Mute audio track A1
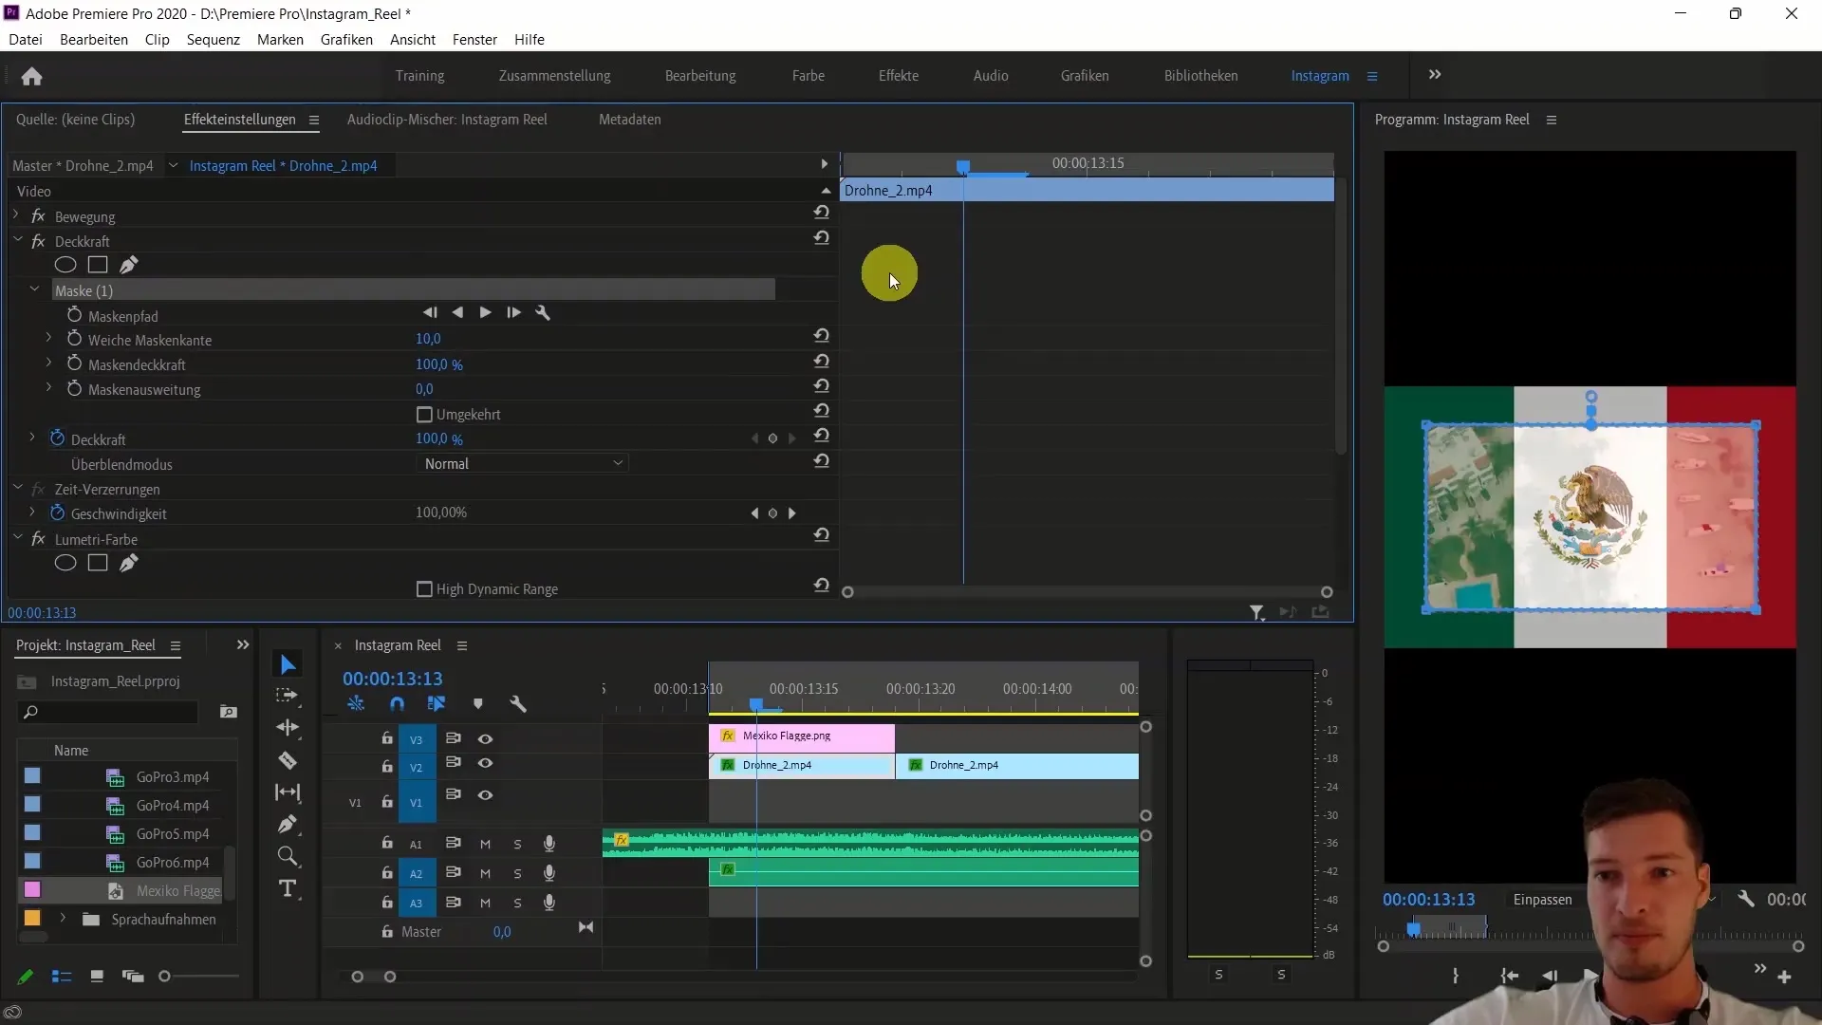 (485, 845)
